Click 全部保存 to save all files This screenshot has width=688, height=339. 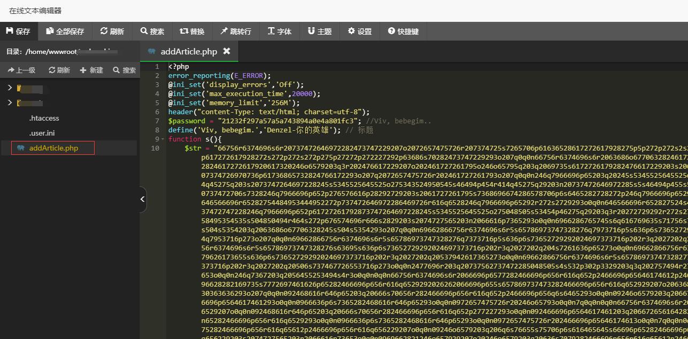pyautogui.click(x=65, y=31)
